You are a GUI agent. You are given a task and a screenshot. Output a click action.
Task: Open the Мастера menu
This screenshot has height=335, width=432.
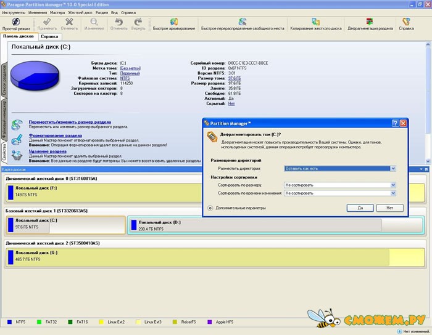tap(57, 13)
